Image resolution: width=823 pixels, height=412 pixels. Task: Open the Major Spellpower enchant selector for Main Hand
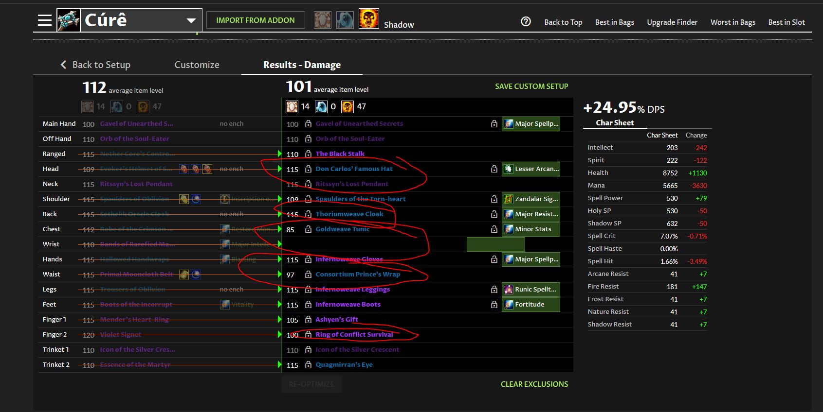530,124
